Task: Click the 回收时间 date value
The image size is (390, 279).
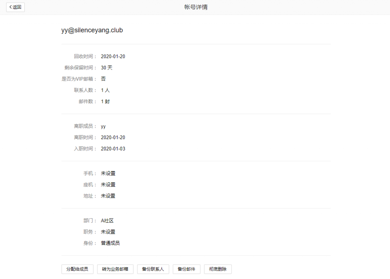Action: click(x=113, y=57)
